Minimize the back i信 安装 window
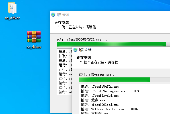The width and height of the screenshot is (170, 114). pos(159,15)
